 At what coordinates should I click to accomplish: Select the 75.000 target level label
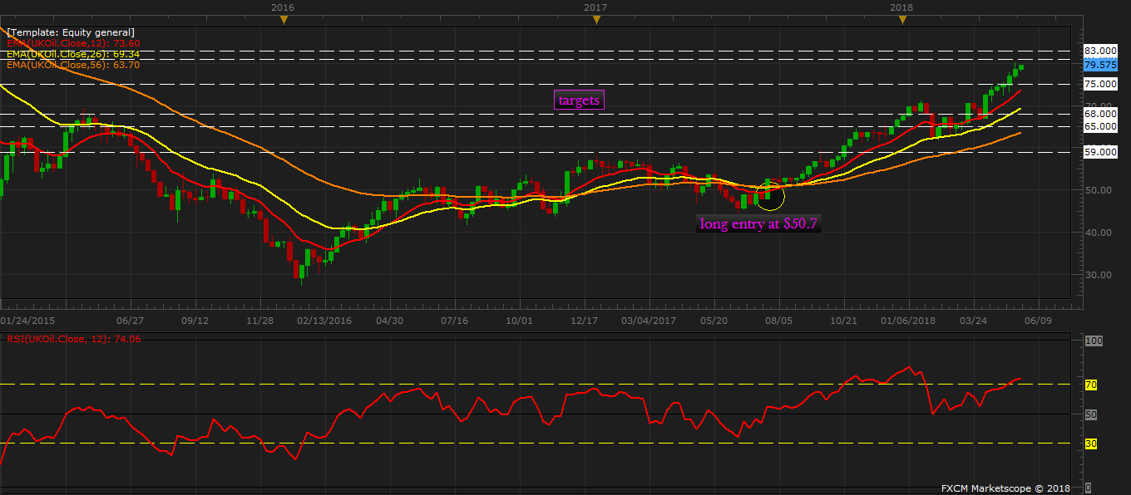click(x=1100, y=84)
